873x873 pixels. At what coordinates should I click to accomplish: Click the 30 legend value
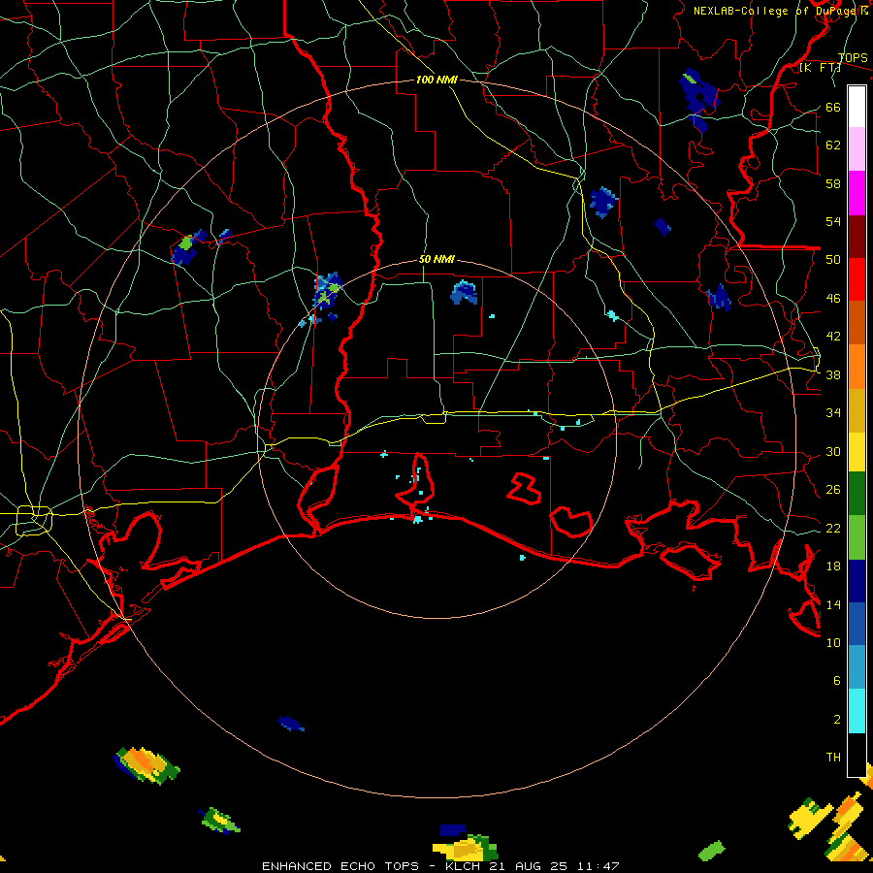[x=833, y=451]
